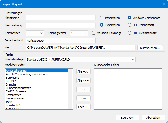Enable the Maximale Feldlänge checkbox
Viewport: 168px width, 123px height.
[94, 33]
